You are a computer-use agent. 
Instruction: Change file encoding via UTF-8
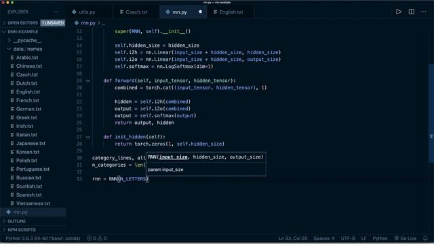tap(348, 238)
